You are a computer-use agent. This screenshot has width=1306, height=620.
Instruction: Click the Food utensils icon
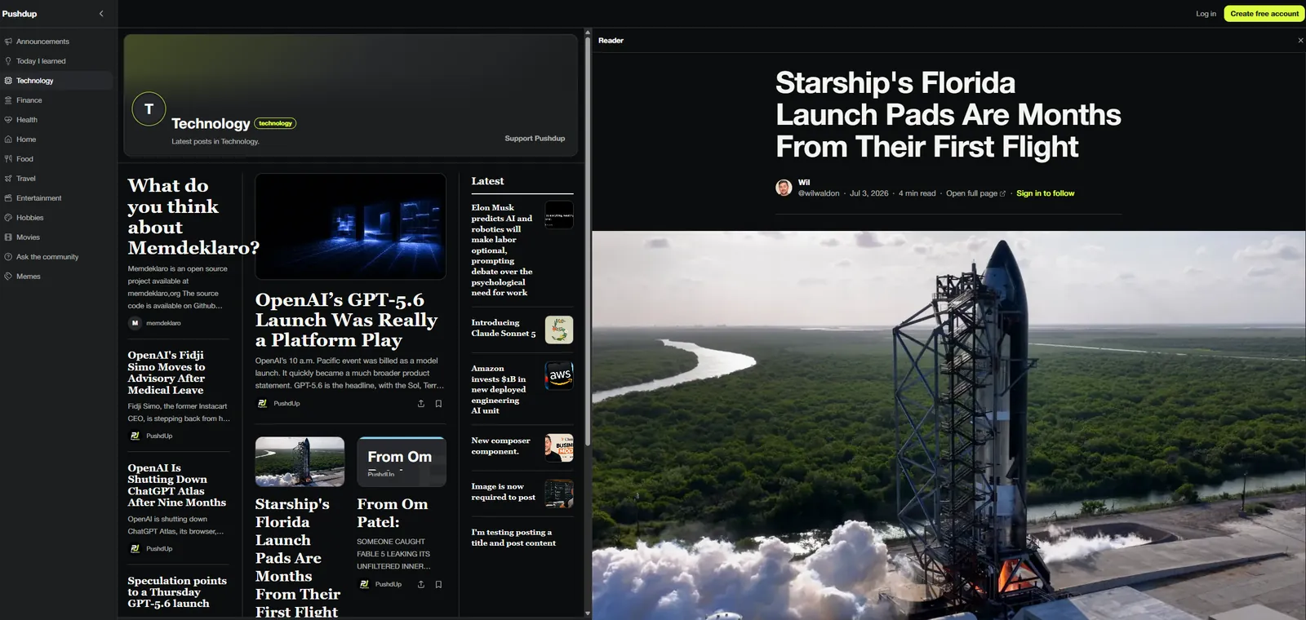[8, 159]
